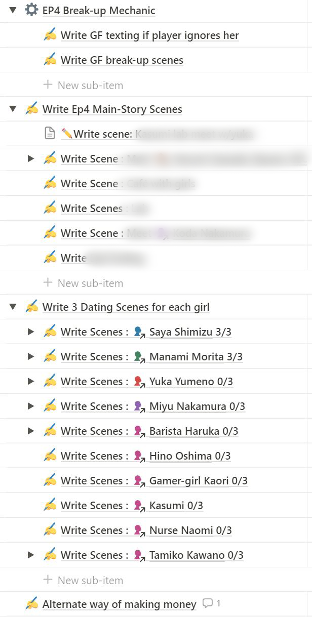Expand the Tamiko Kawano 0/3 item
This screenshot has height=617, width=312.
point(31,555)
